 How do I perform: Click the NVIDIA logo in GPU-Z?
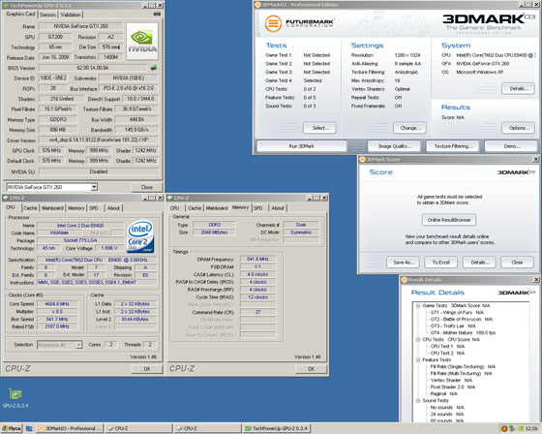tap(142, 42)
